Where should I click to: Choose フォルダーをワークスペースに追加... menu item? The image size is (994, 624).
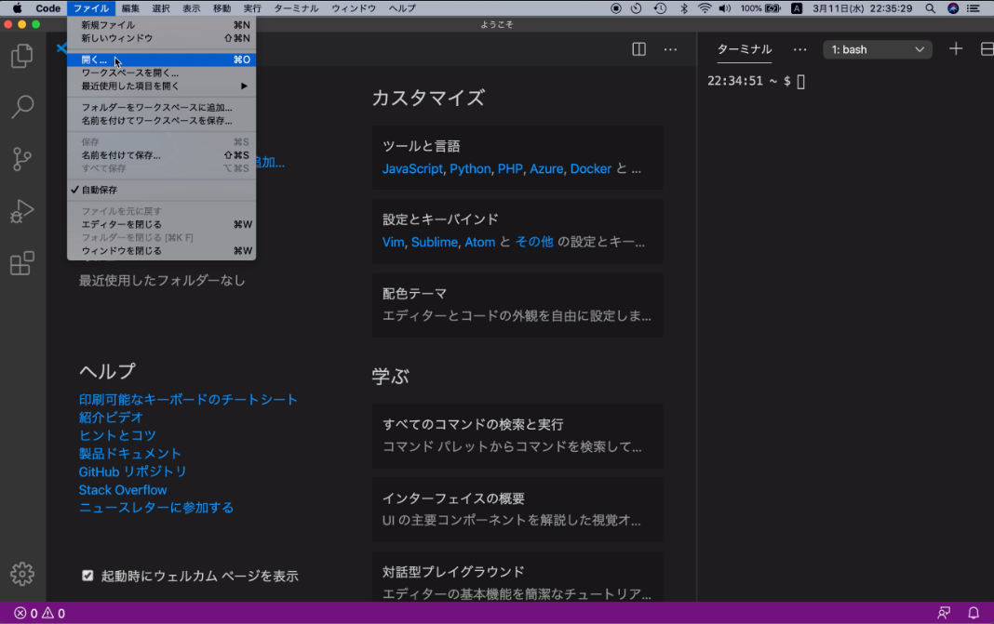(x=162, y=107)
